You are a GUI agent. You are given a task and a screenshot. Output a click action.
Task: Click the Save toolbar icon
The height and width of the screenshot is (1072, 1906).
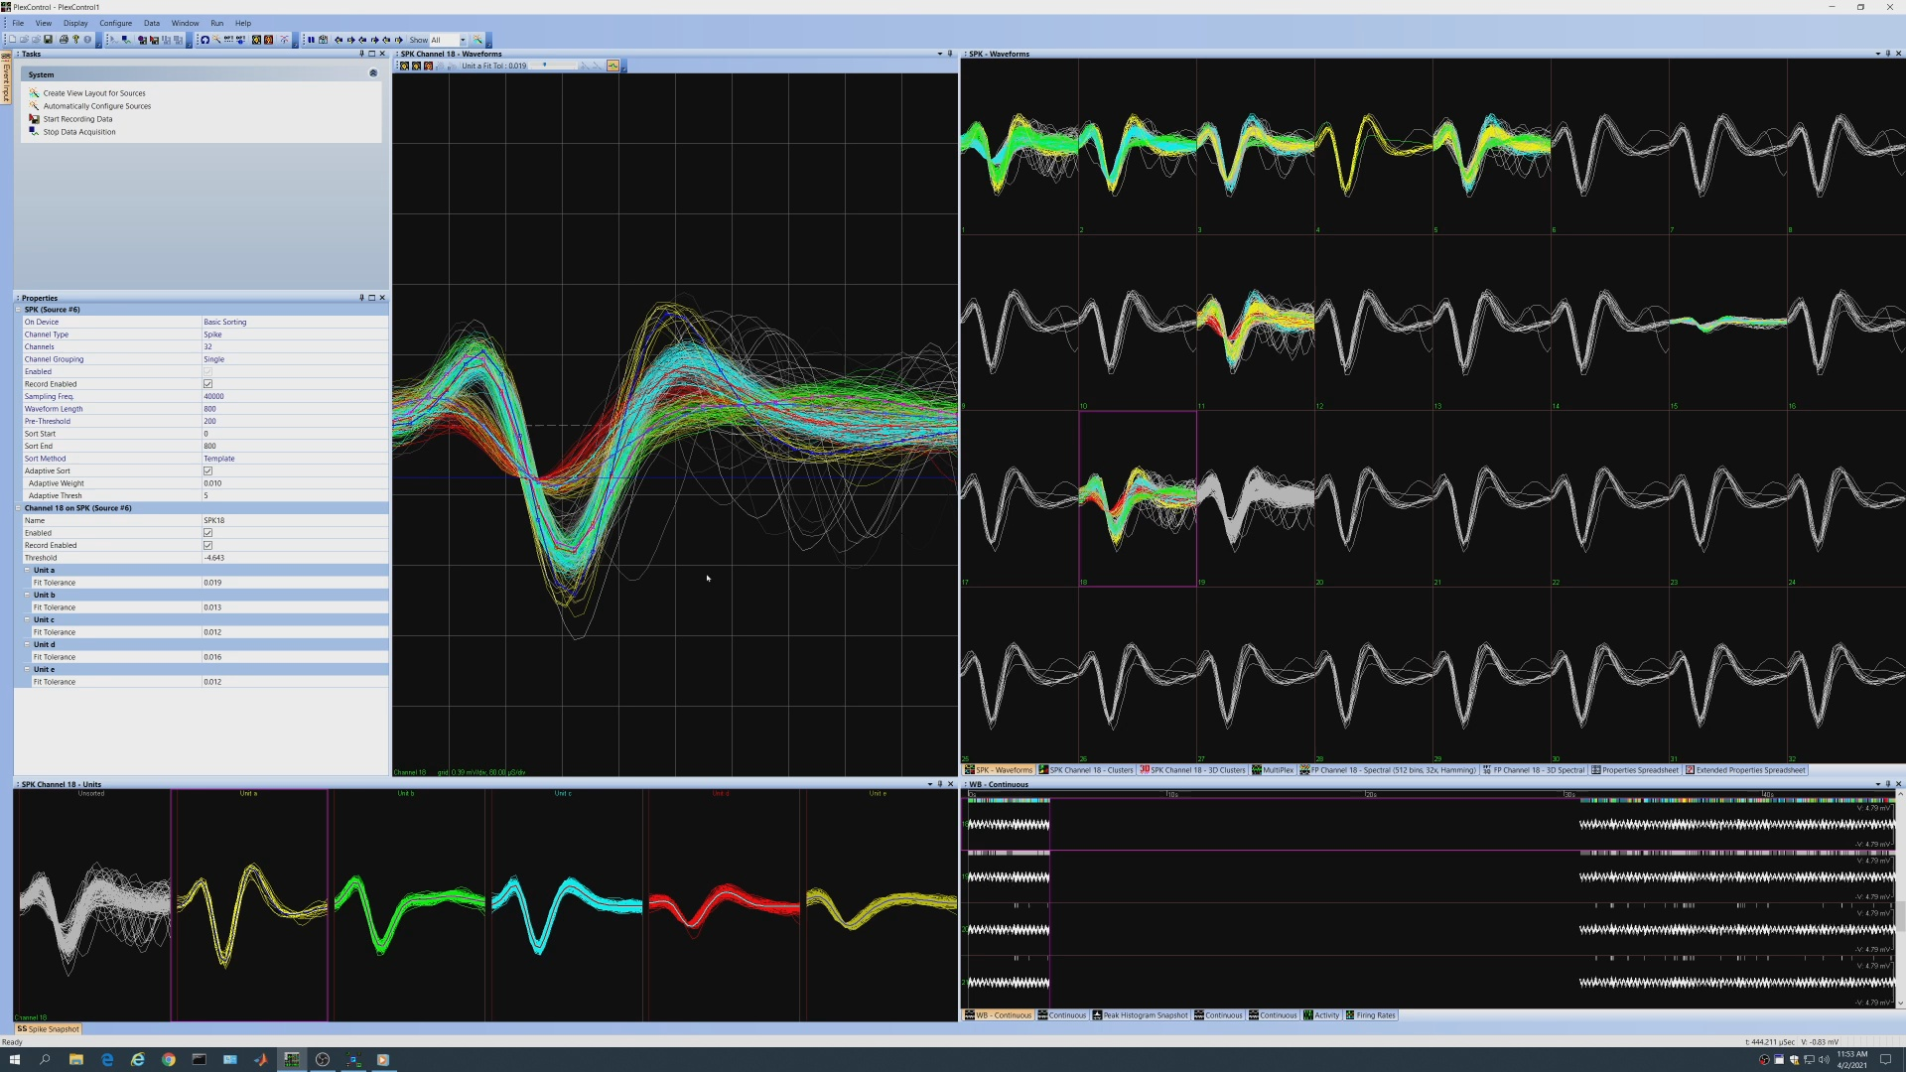point(48,40)
